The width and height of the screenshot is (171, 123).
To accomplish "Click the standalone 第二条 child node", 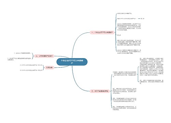I will click(142, 18).
